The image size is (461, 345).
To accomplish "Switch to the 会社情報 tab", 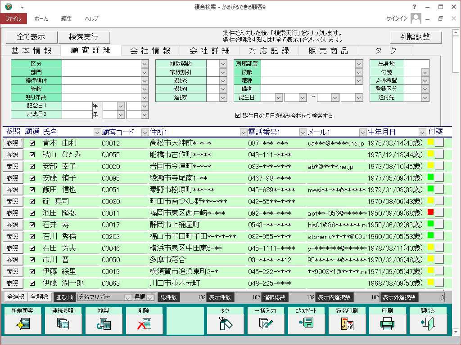I will (x=150, y=50).
